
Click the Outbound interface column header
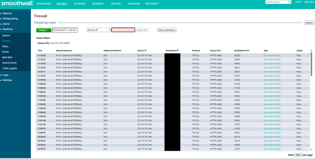112,51
